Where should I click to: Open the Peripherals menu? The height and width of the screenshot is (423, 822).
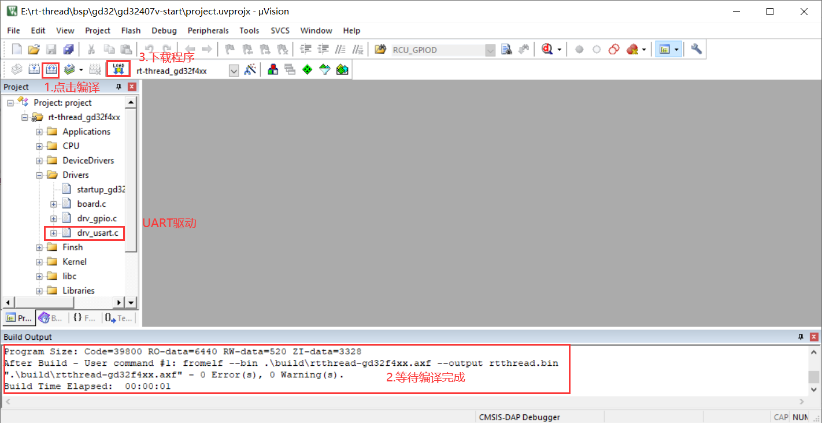208,31
